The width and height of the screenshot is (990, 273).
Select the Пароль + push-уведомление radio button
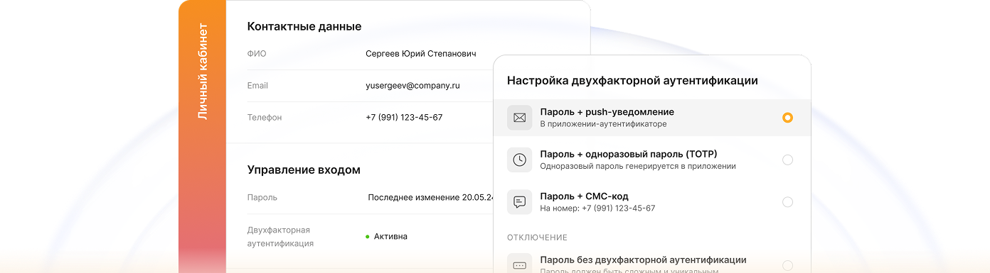coord(787,118)
